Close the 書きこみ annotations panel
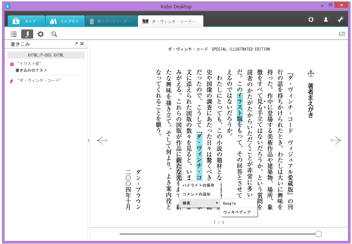The image size is (352, 244). pyautogui.click(x=82, y=44)
